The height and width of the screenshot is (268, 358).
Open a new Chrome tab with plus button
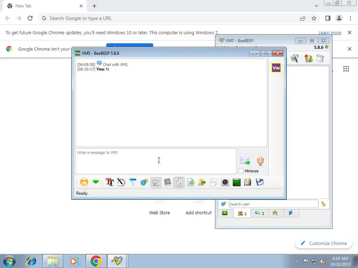click(94, 6)
